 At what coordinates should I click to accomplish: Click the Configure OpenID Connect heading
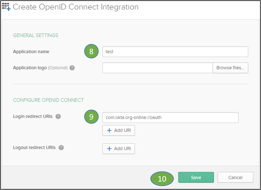[48, 100]
